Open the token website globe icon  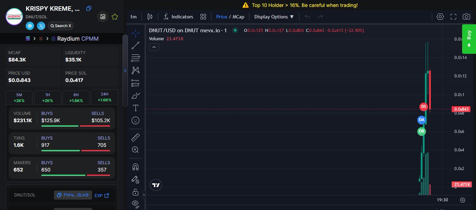(30, 26)
